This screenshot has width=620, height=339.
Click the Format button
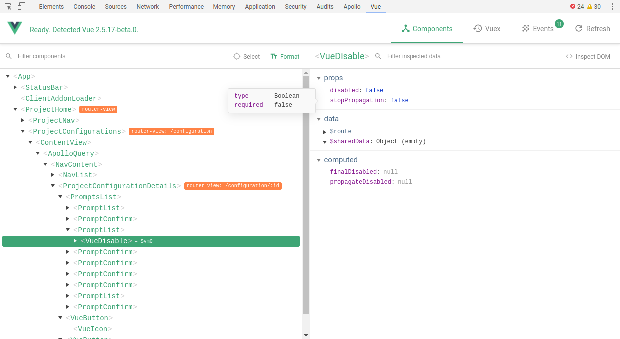pos(285,57)
